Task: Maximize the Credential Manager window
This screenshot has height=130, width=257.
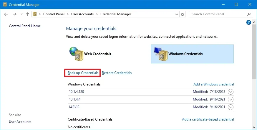Action: click(x=236, y=4)
